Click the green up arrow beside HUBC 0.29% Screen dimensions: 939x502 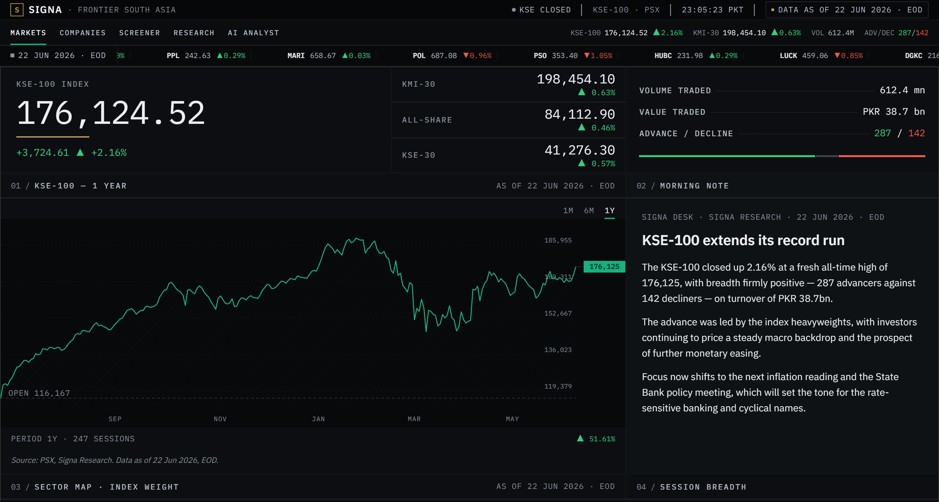(x=712, y=55)
